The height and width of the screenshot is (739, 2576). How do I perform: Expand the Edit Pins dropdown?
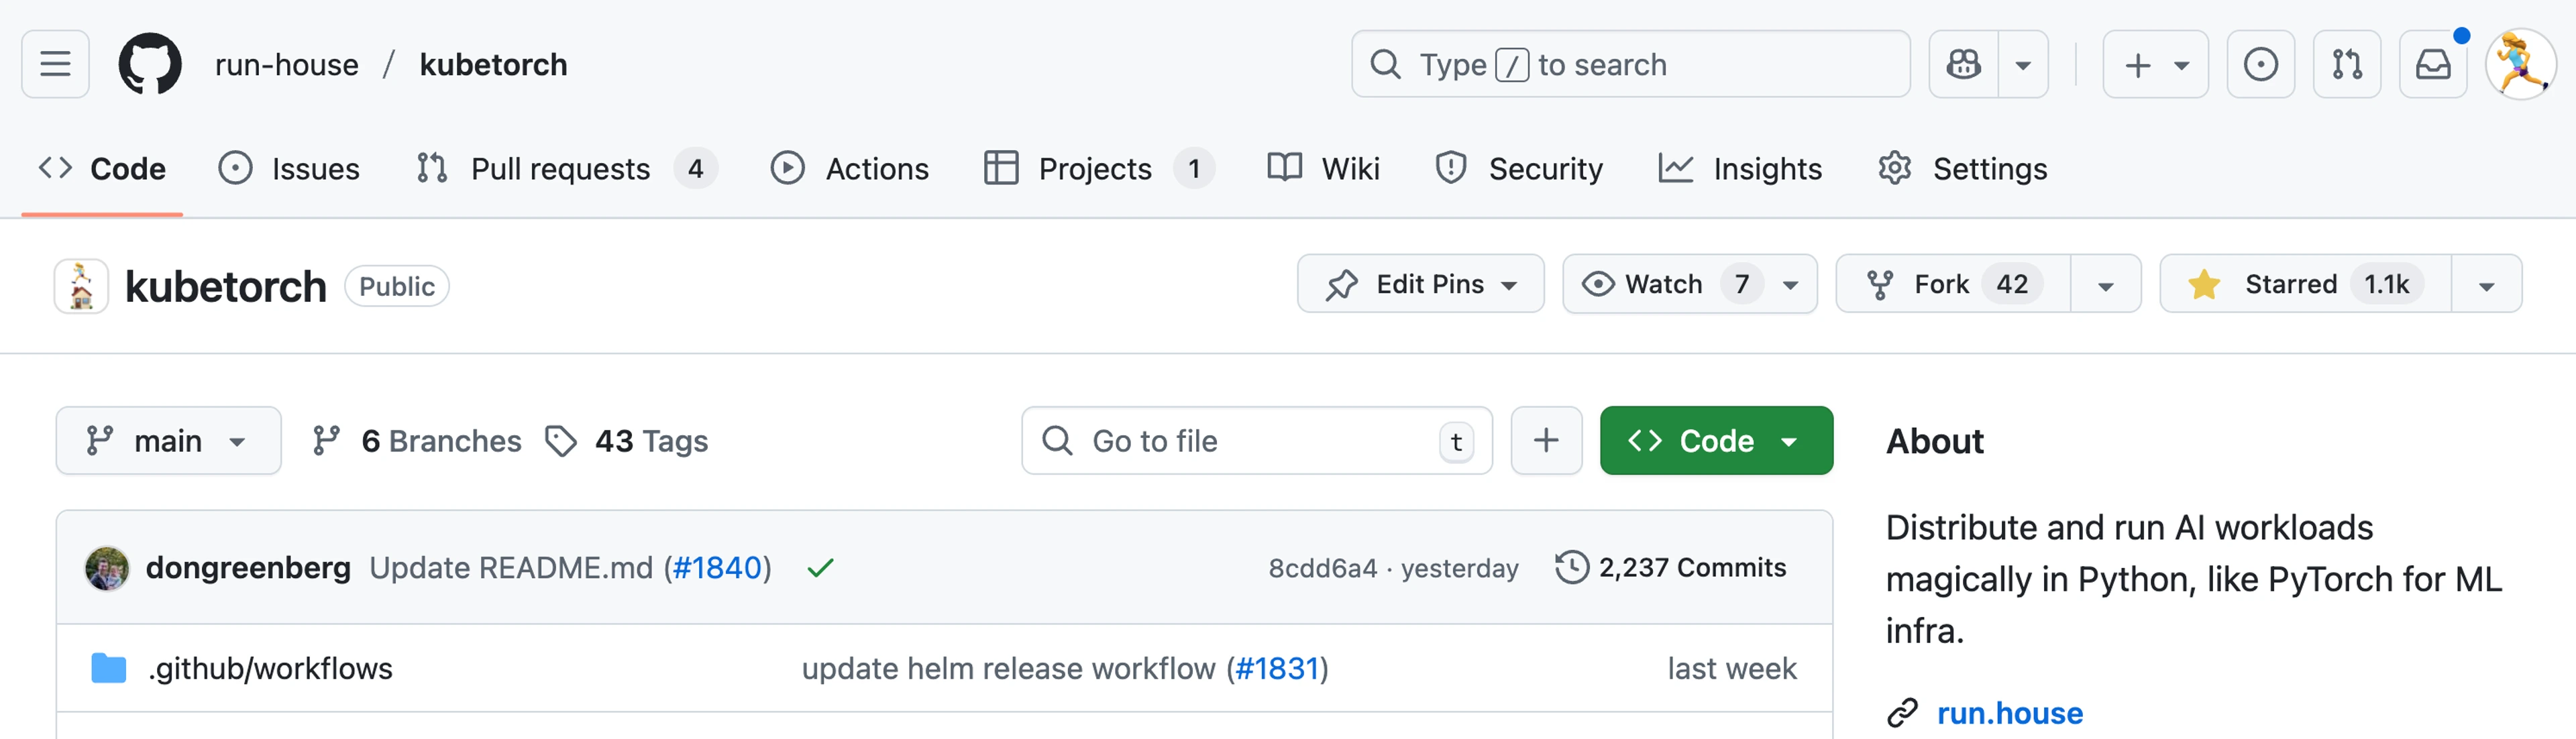point(1420,284)
